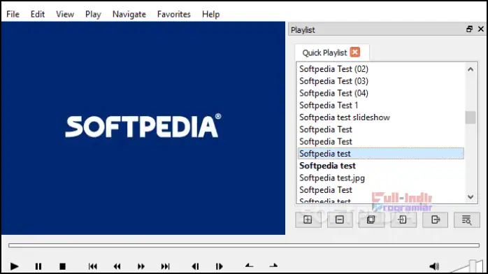Image resolution: width=488 pixels, height=274 pixels.
Task: Increase playback speed with right-arrow icon
Action: [273, 266]
